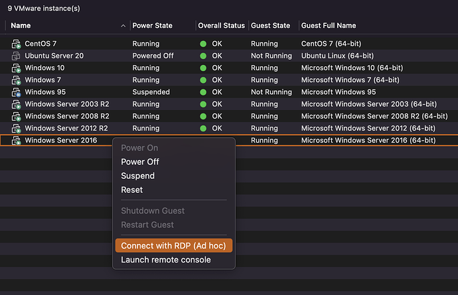The width and height of the screenshot is (458, 295).
Task: Sort by Overall Status column header
Action: point(221,26)
